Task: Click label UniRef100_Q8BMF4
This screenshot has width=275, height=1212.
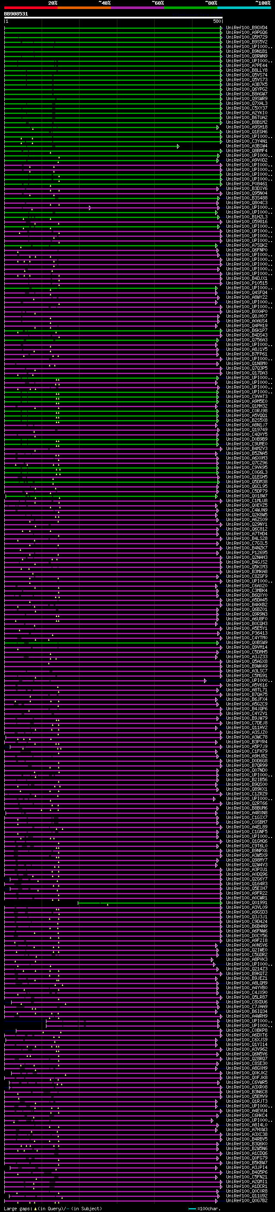Action: [x=247, y=150]
